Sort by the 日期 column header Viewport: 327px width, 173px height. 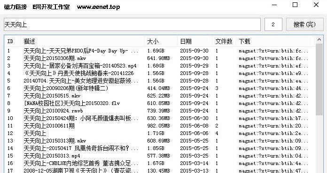pyautogui.click(x=195, y=41)
